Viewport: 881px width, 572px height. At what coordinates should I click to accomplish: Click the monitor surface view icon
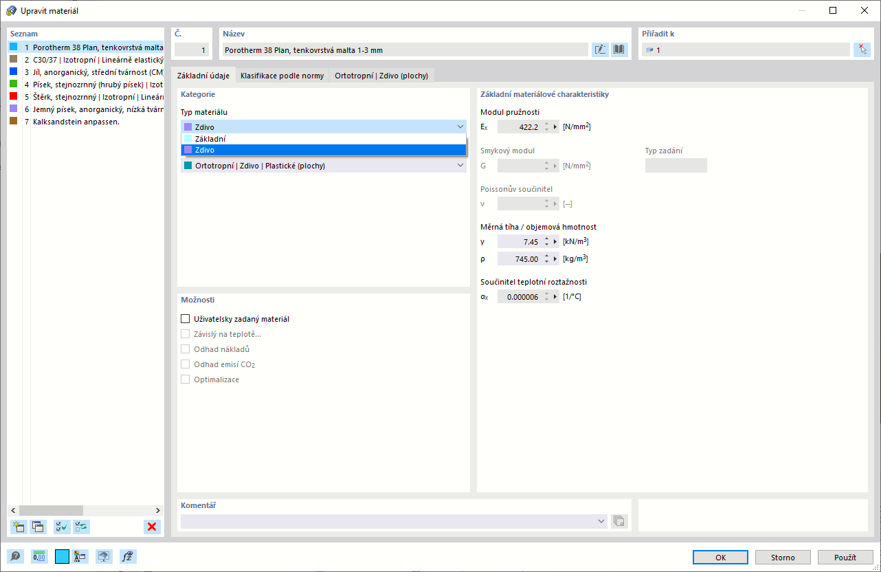pyautogui.click(x=104, y=557)
